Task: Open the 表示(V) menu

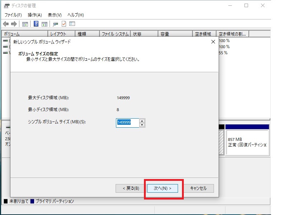Action: click(54, 15)
